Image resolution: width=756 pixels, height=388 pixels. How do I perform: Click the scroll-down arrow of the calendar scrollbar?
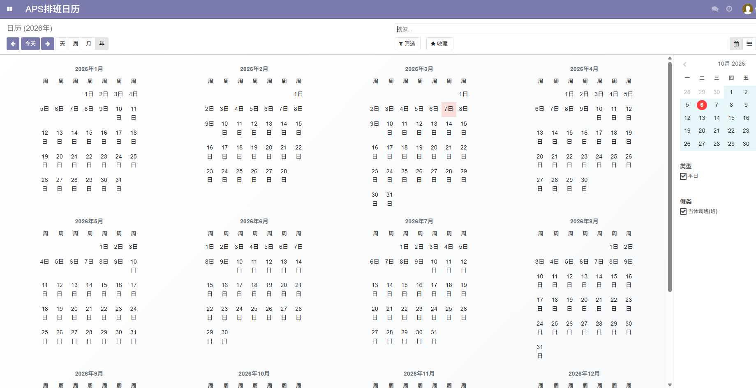click(670, 385)
